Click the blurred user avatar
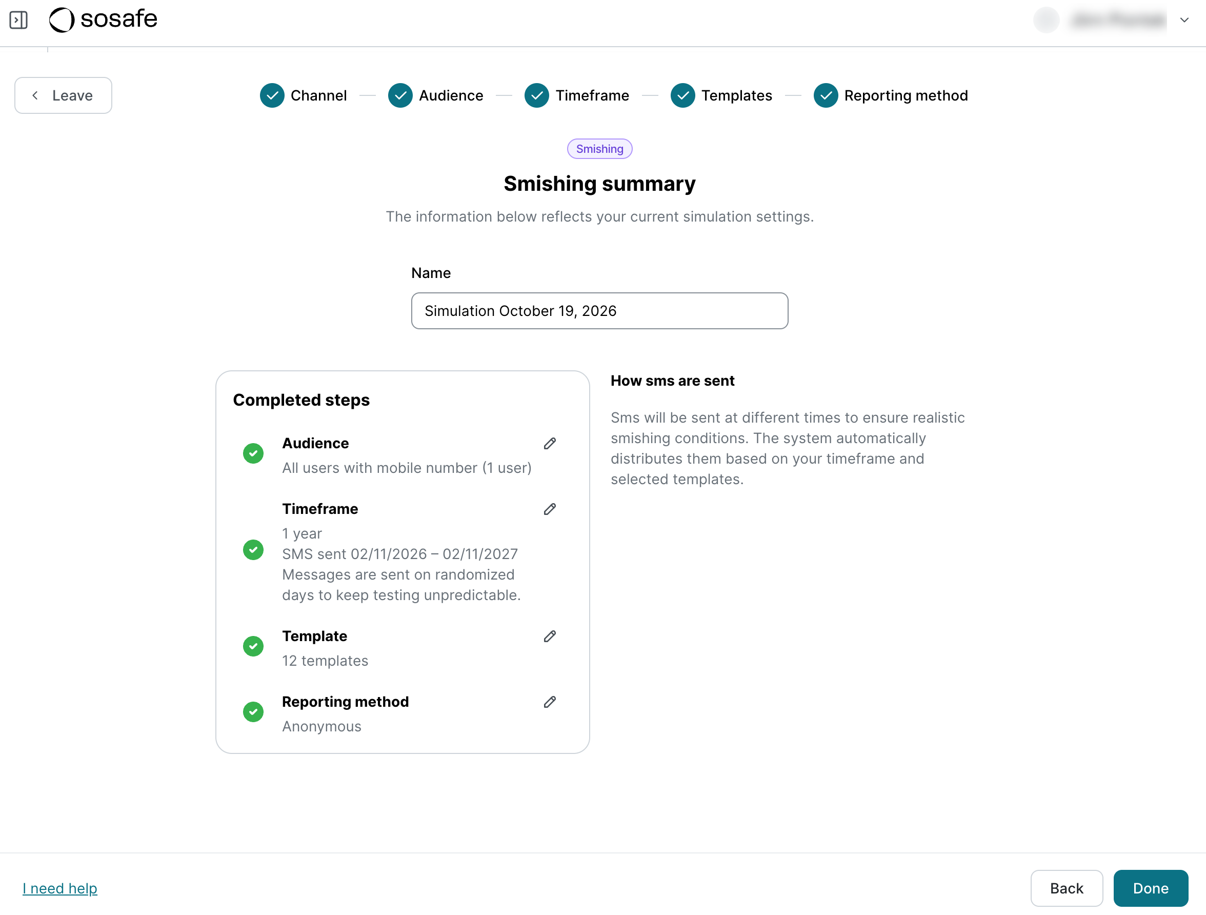Viewport: 1206px width, 915px height. click(1046, 20)
